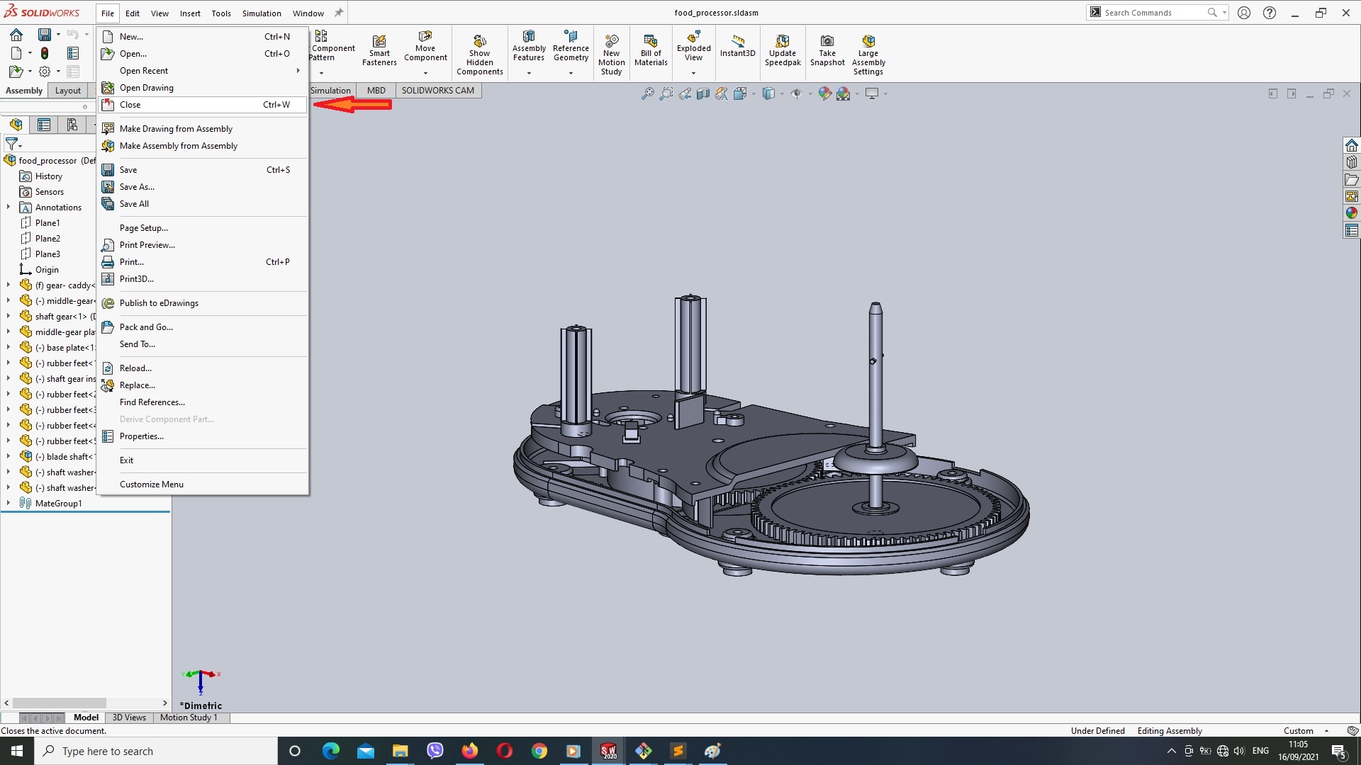This screenshot has width=1361, height=765.
Task: Pin the menu bar
Action: (339, 13)
